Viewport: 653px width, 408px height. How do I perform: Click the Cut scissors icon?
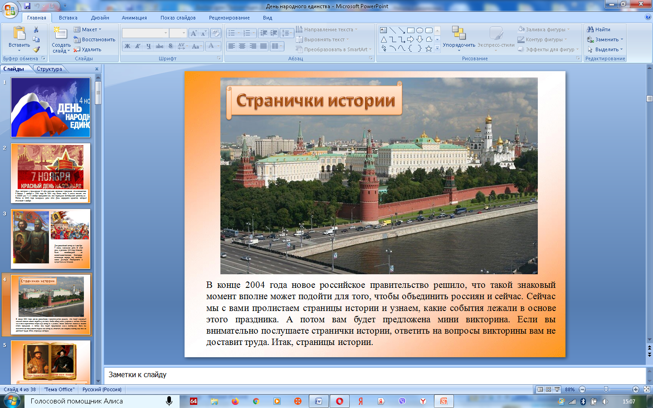pos(36,29)
